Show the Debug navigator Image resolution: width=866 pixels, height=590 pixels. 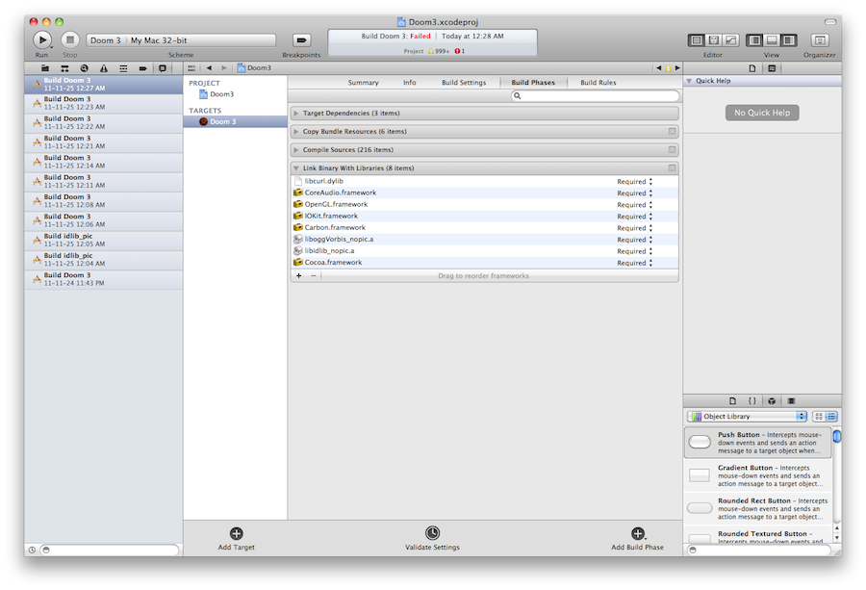click(x=123, y=68)
